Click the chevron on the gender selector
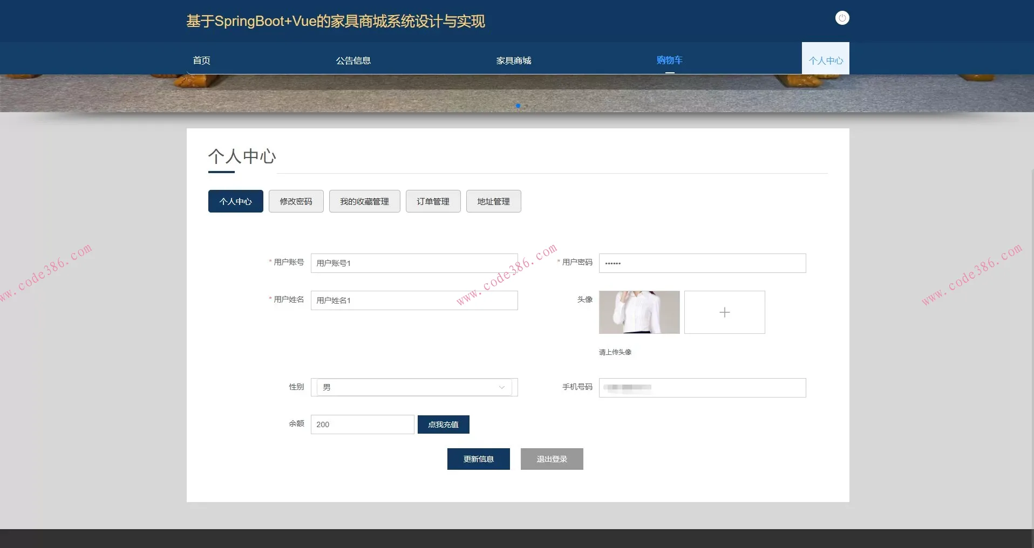 pyautogui.click(x=501, y=387)
